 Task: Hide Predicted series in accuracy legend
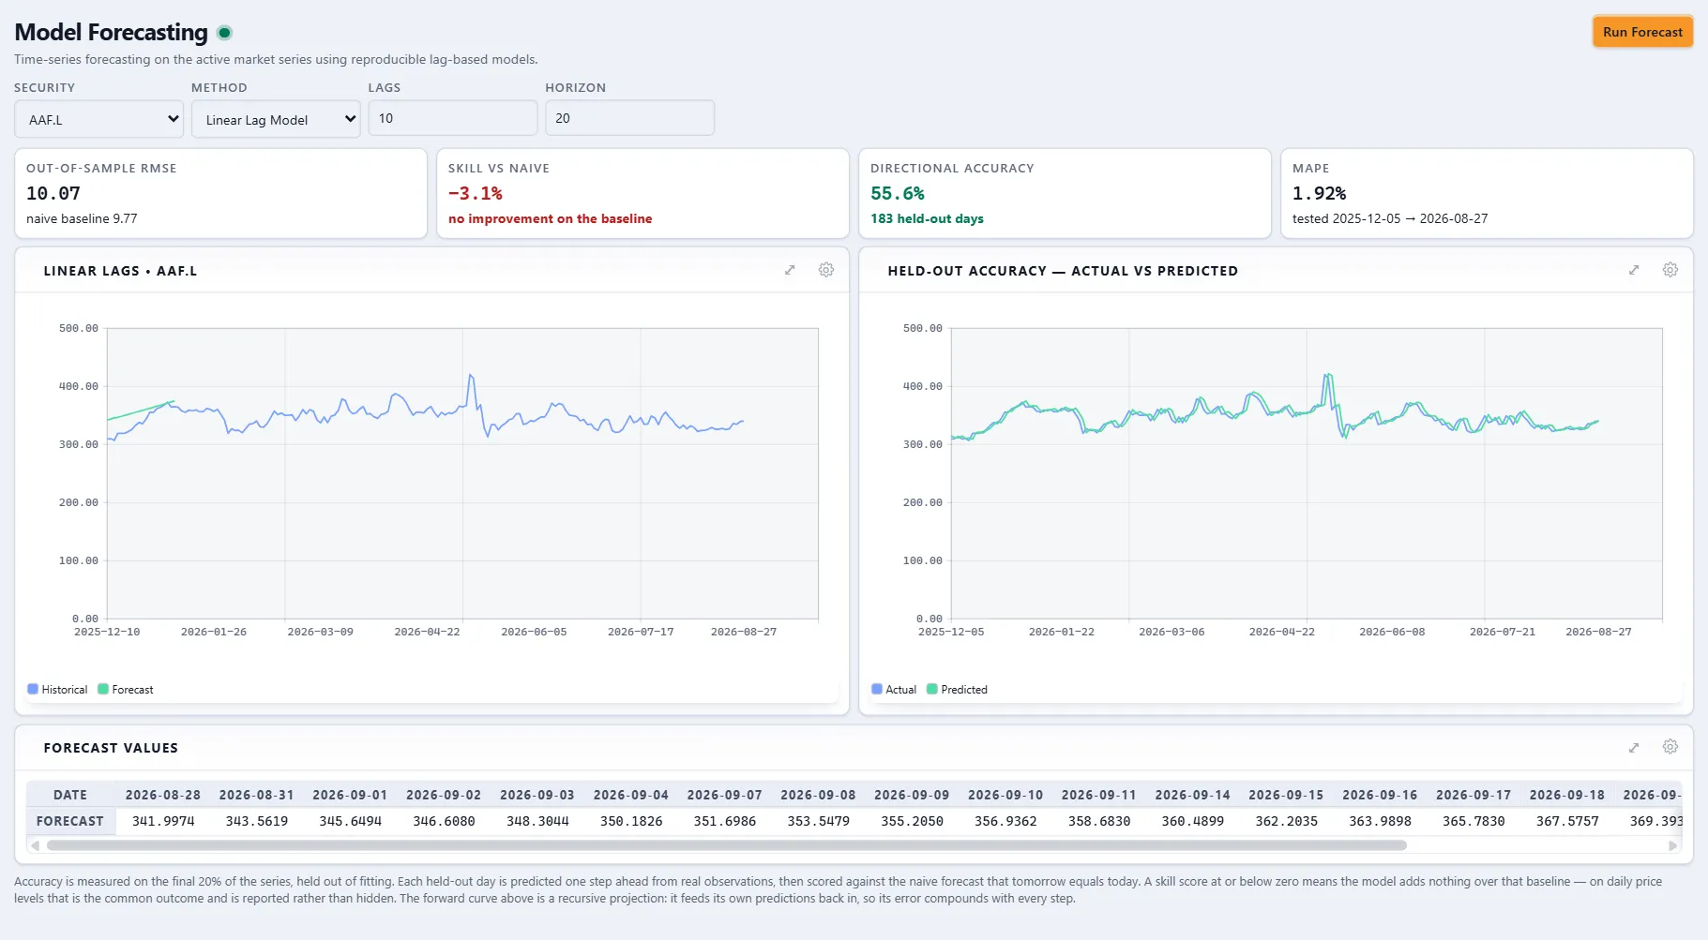pos(957,689)
